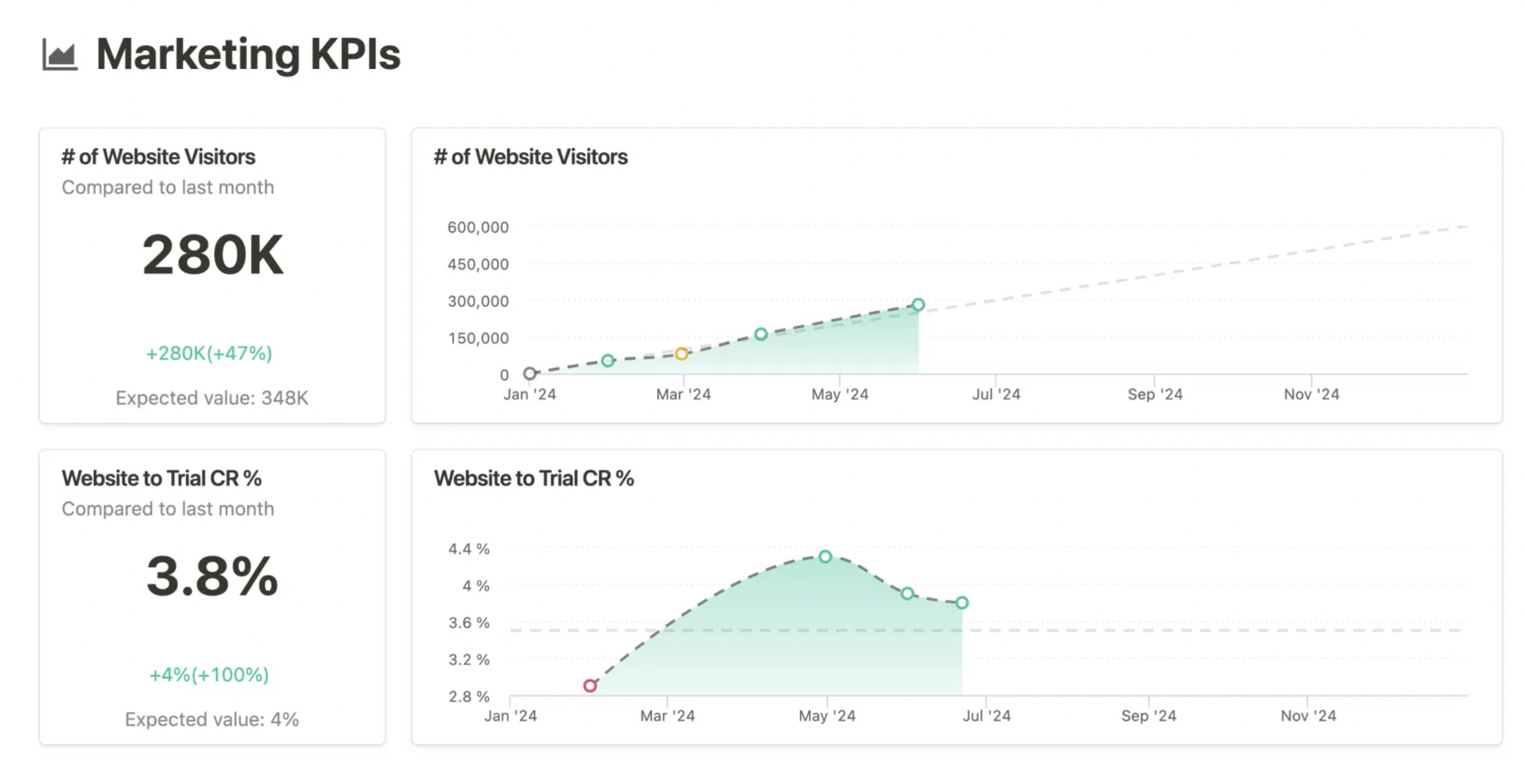
Task: Click Expected value: 348K text
Action: 212,398
